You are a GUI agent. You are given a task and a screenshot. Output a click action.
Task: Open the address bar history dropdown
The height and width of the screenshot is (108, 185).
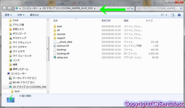[x=128, y=9]
